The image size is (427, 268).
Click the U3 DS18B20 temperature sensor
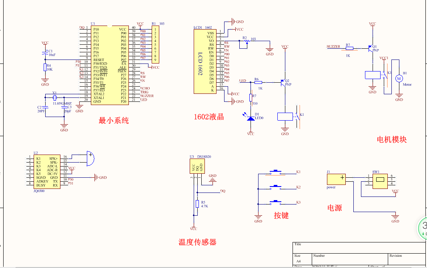(x=196, y=166)
